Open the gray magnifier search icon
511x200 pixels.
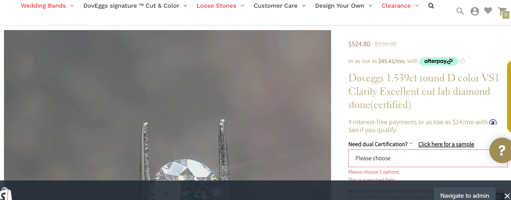coord(460,11)
